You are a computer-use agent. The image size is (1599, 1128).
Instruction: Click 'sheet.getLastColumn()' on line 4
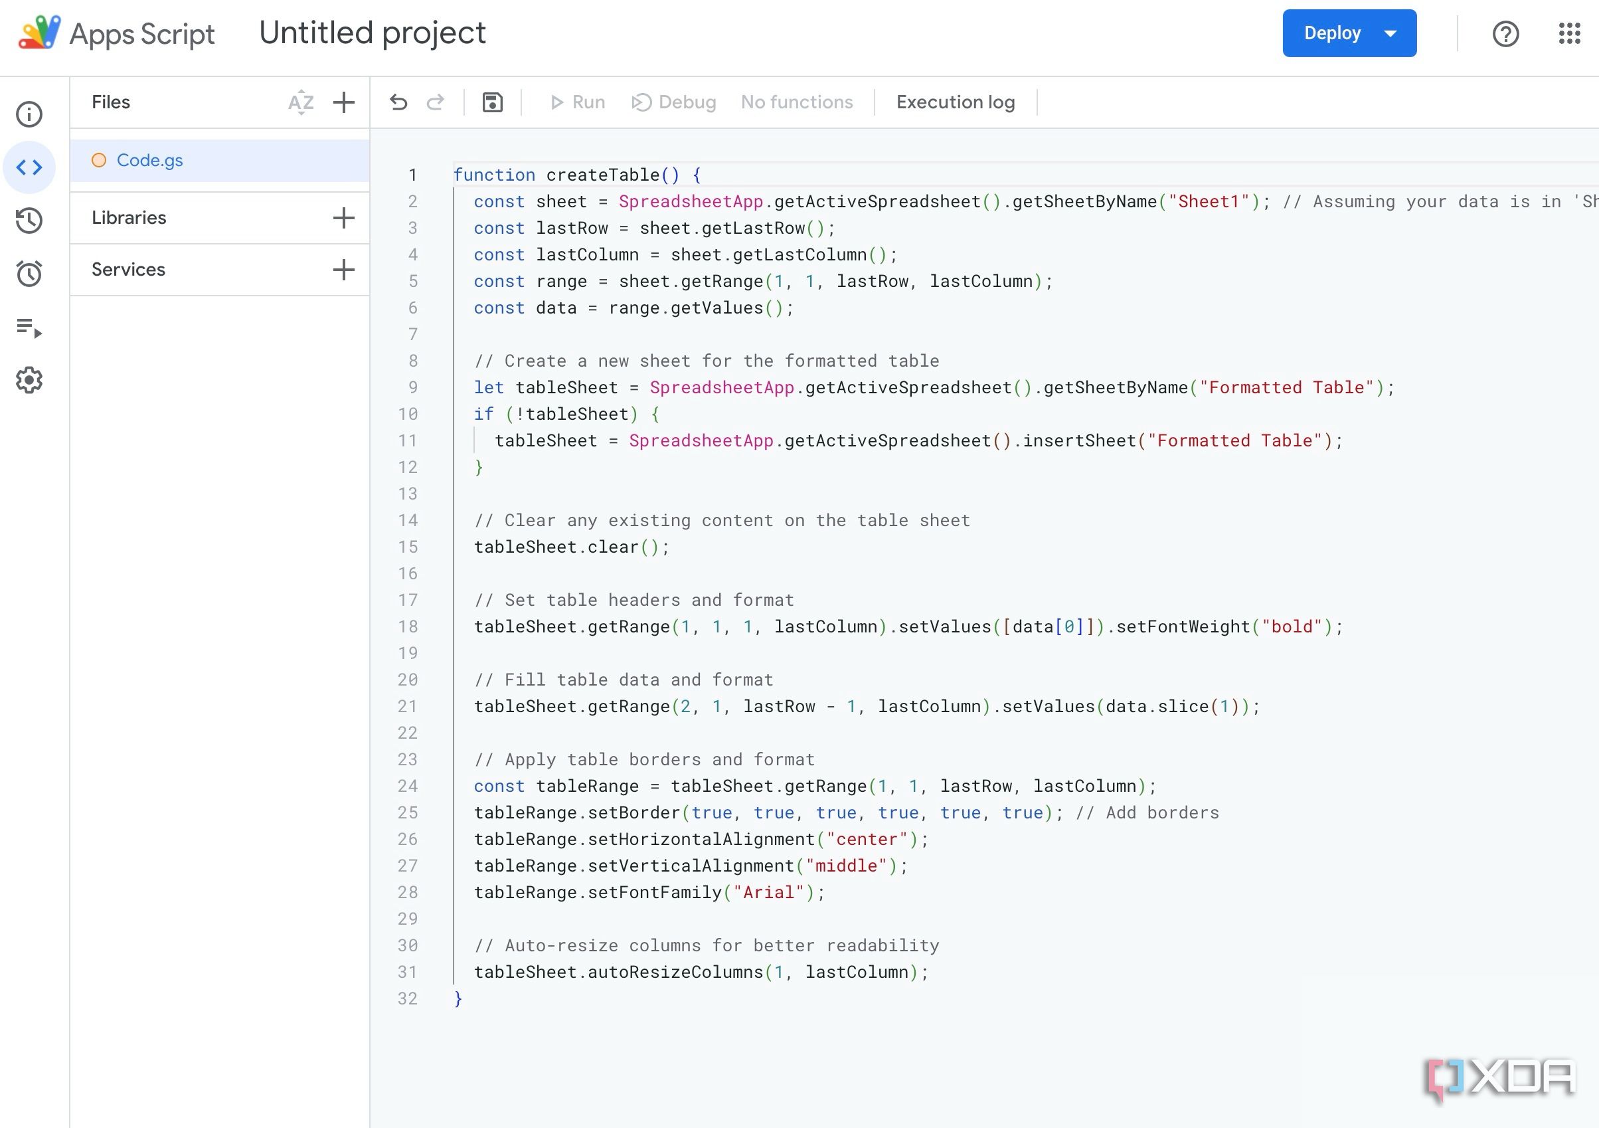click(x=779, y=254)
